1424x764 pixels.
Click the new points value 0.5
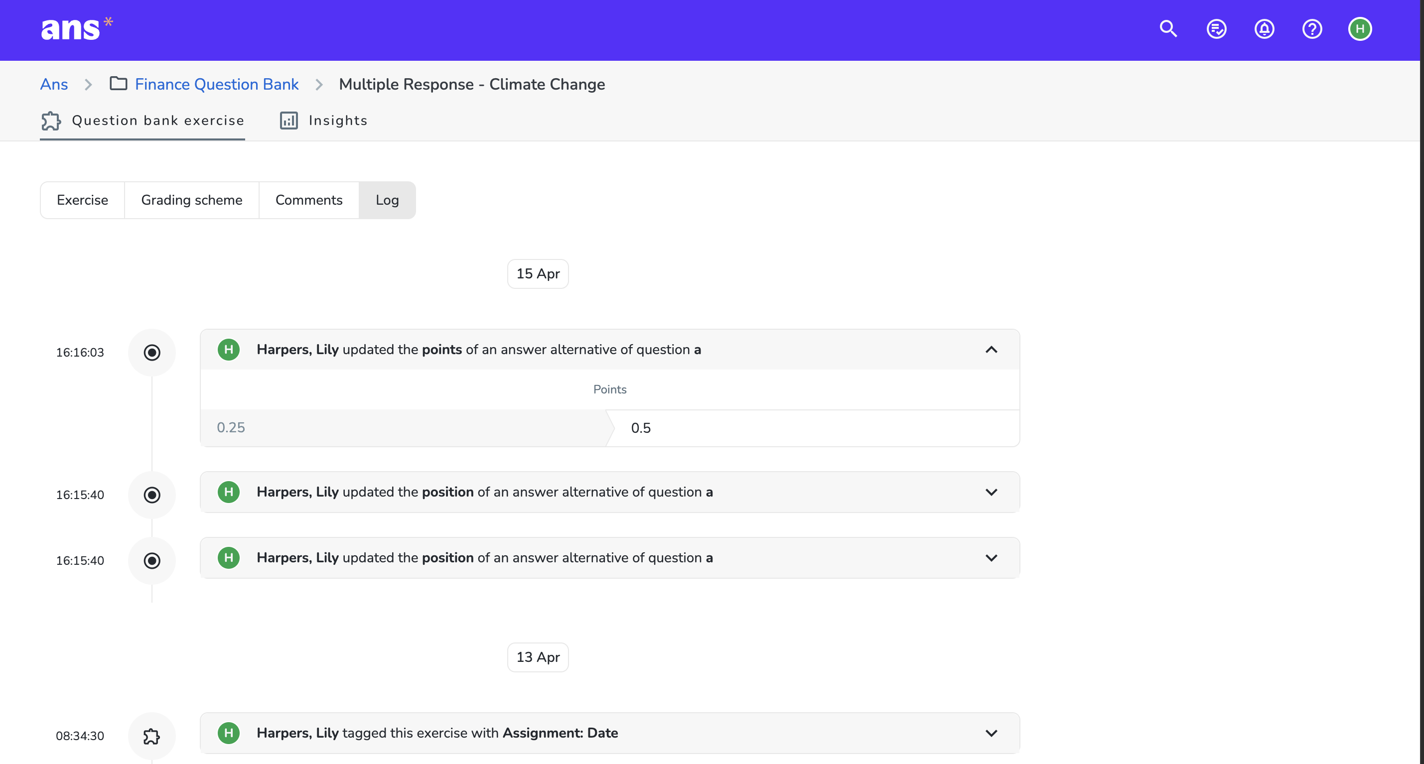pos(641,428)
